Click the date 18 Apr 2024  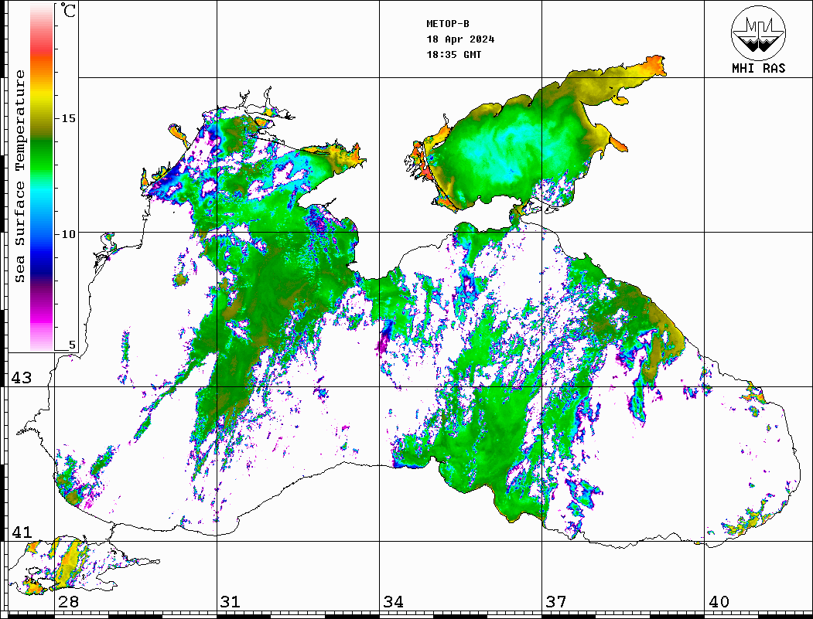point(460,39)
